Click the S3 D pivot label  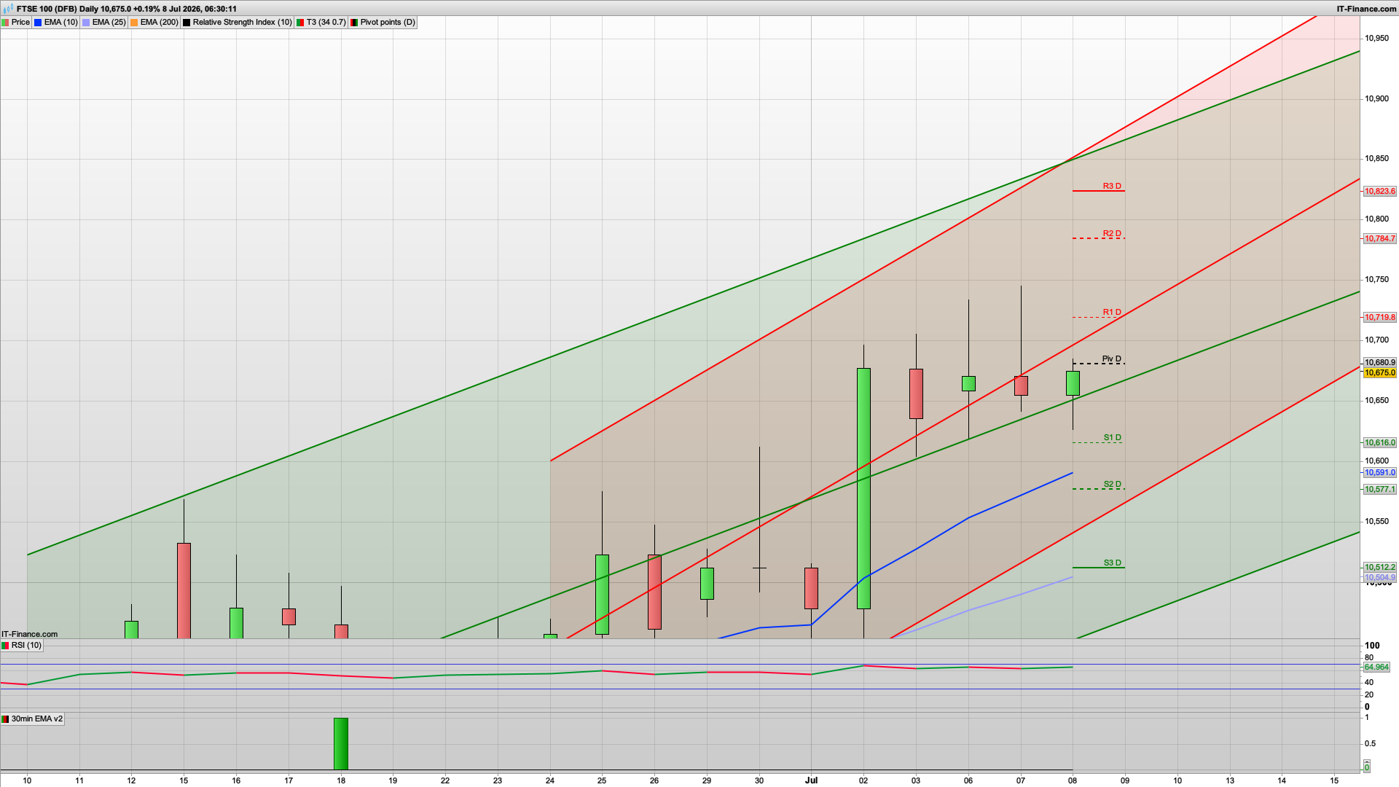(1113, 563)
